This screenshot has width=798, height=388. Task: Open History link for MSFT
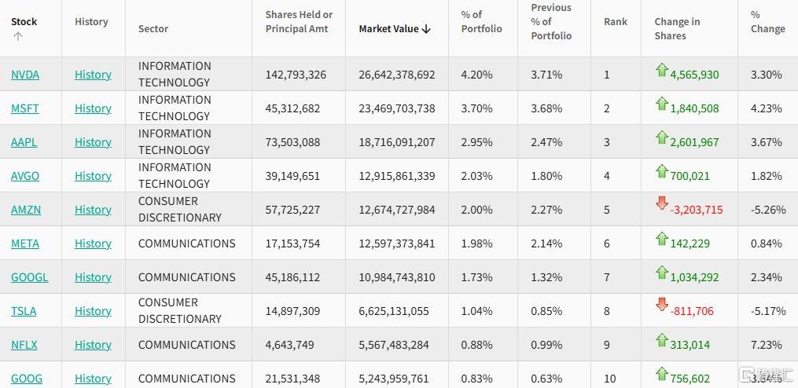coord(93,108)
